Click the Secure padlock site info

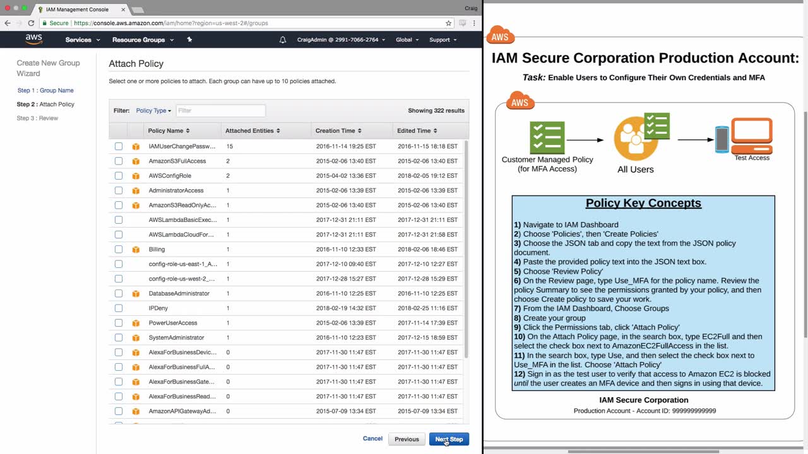(55, 23)
